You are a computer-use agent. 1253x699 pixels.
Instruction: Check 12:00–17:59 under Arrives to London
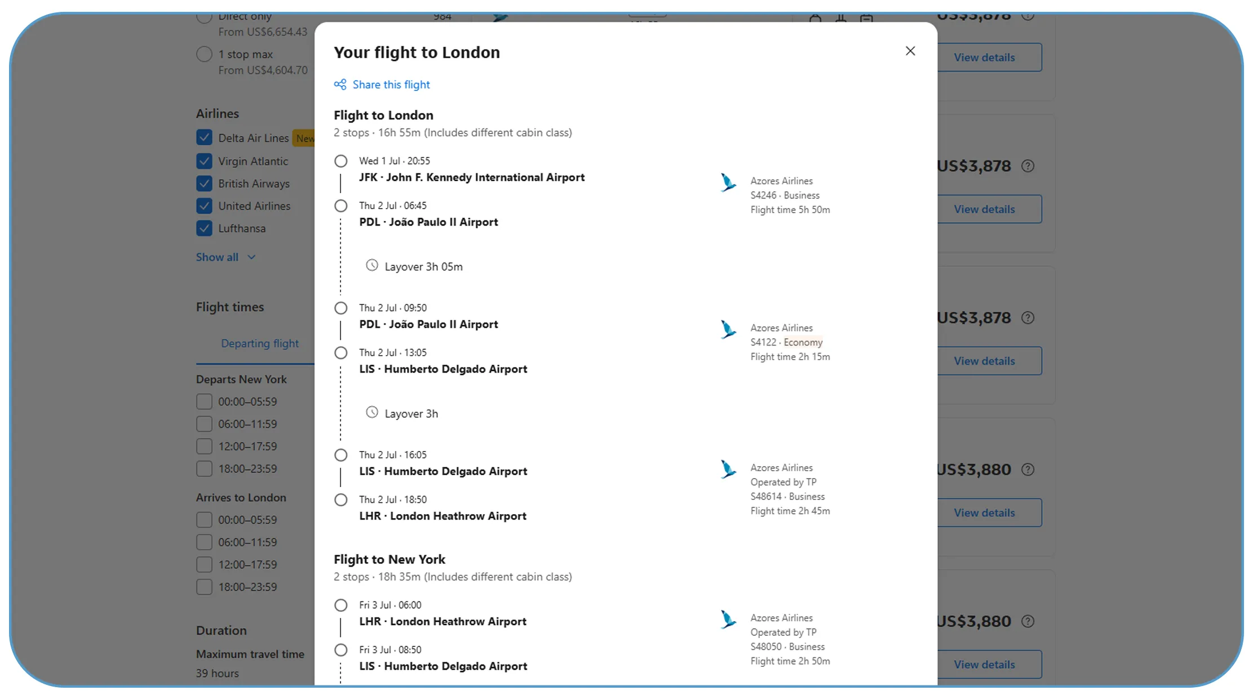click(x=204, y=565)
